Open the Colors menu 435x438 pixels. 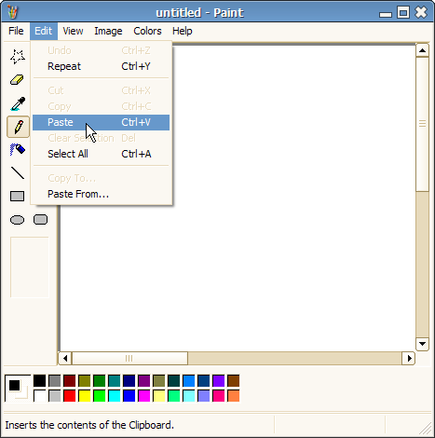pos(147,31)
